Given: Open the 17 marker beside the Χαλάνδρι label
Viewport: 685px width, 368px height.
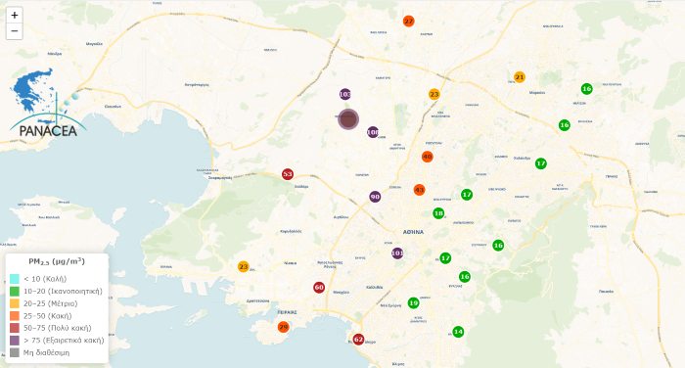Looking at the screenshot, I should tap(541, 163).
